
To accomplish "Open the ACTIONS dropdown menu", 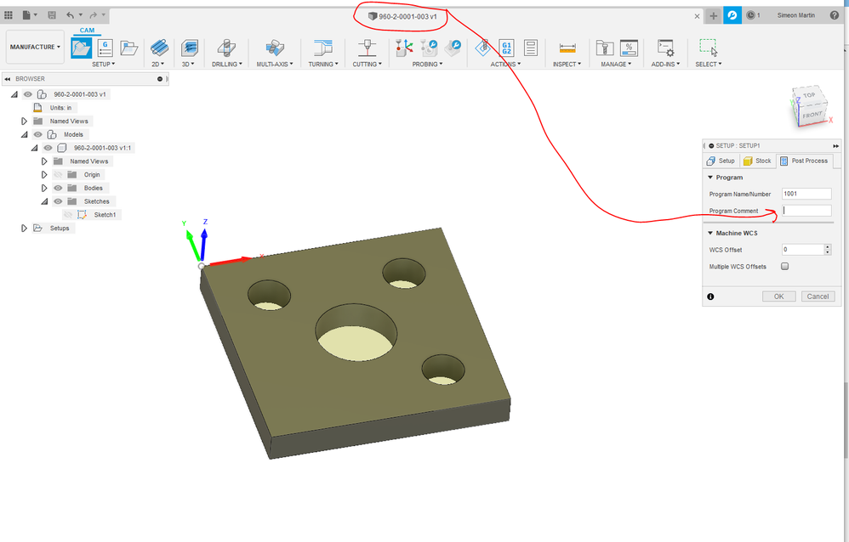I will click(x=505, y=64).
